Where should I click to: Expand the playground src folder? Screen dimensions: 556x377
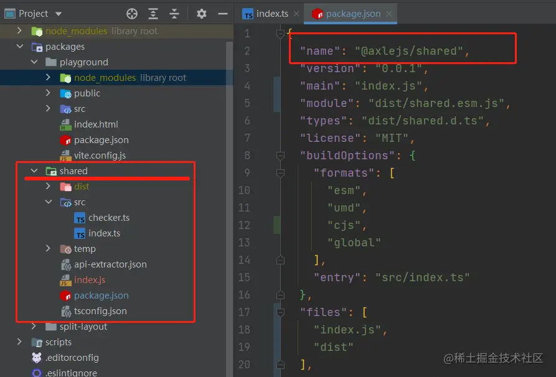coord(48,108)
